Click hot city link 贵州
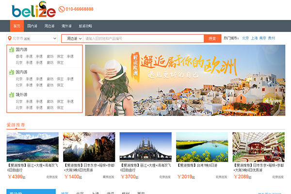Image resolution: width=291 pixels, height=194 pixels. 272,38
